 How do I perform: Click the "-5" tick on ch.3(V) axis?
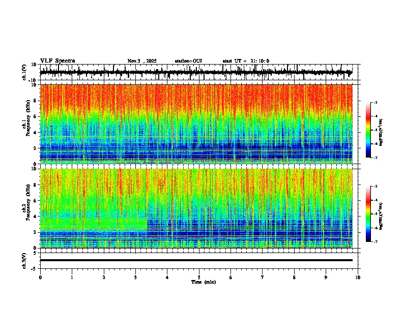pos(34,269)
